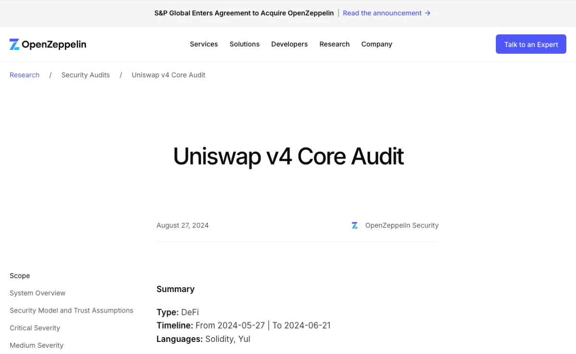The width and height of the screenshot is (576, 354).
Task: Click the OpenZeppelin Security author name
Action: 402,225
